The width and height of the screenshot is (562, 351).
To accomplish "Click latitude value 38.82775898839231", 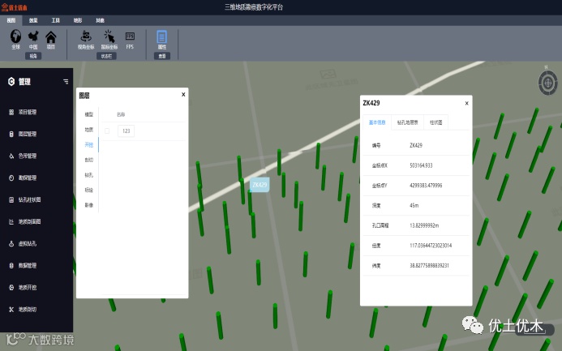I will point(429,266).
